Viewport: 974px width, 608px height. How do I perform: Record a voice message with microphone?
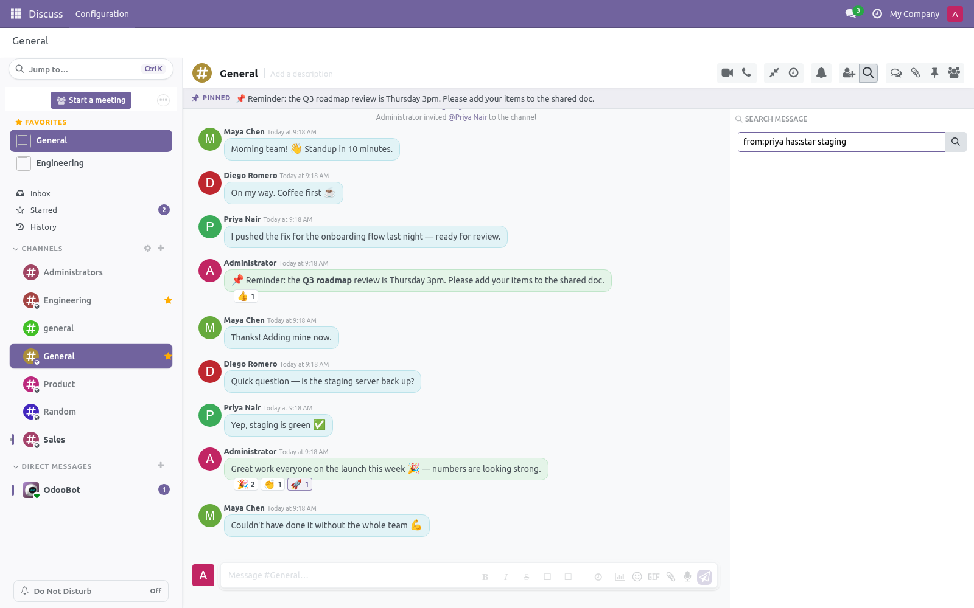[687, 577]
